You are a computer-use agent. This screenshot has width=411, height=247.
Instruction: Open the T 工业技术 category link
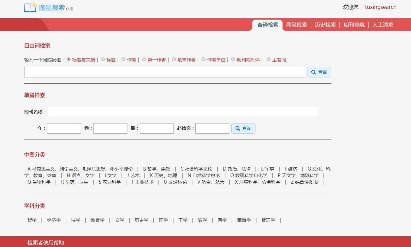142,182
